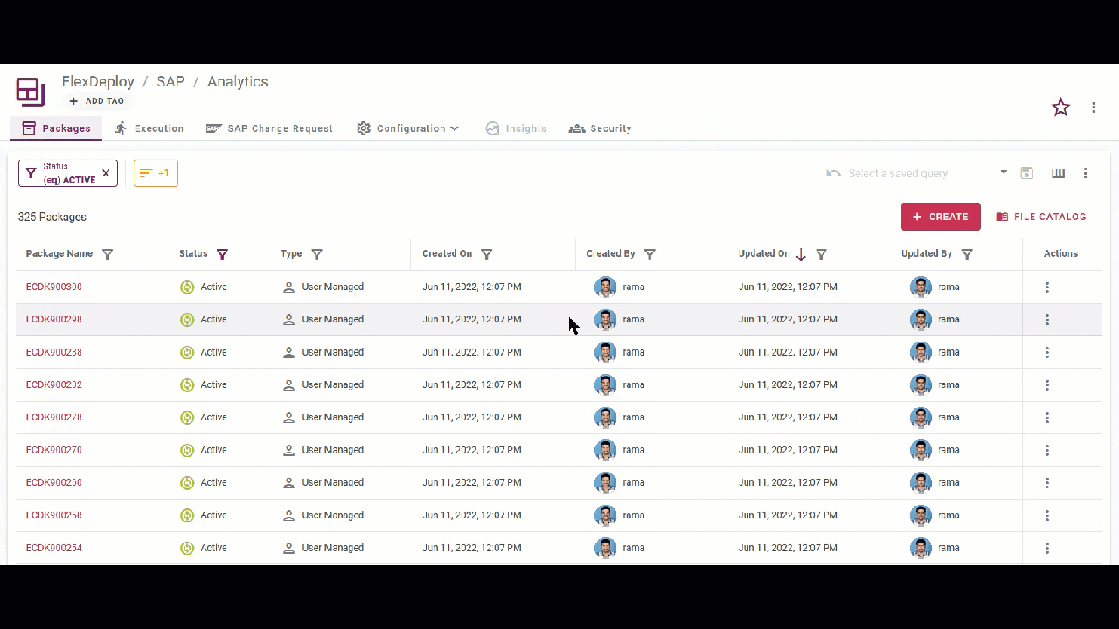Filter by the Package Name column

pos(108,254)
